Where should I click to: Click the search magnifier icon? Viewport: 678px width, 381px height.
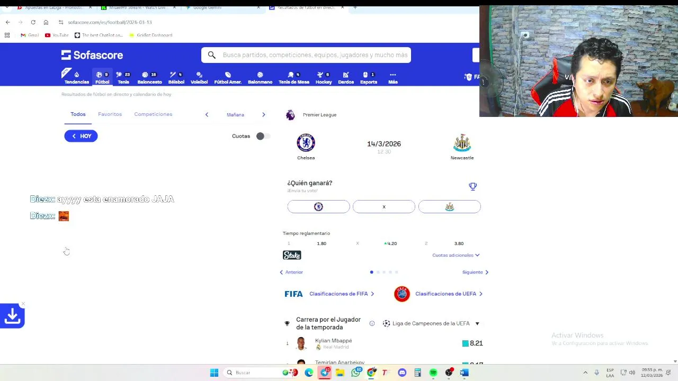[x=212, y=55]
